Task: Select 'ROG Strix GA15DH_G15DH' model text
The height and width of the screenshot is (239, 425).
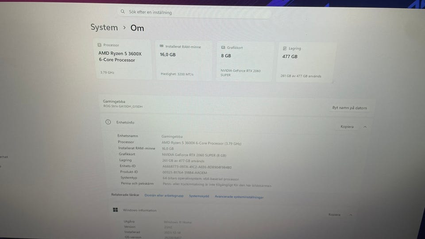Action: click(123, 106)
